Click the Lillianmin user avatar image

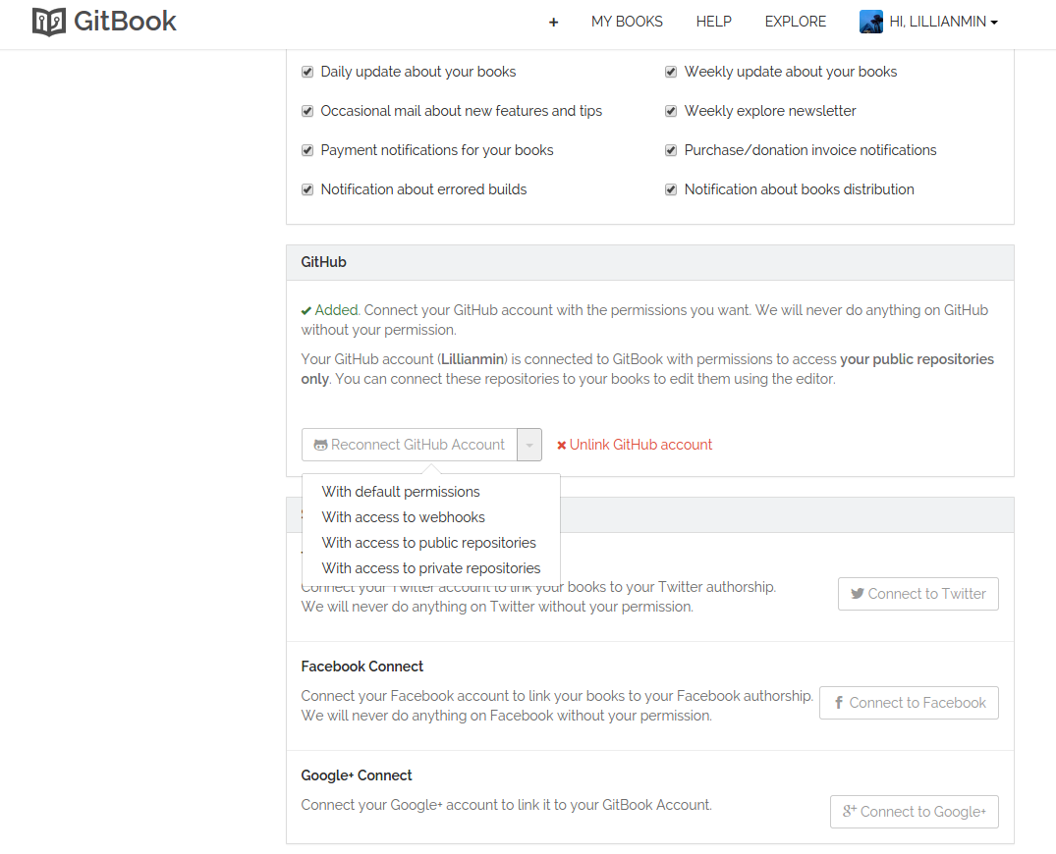tap(871, 22)
